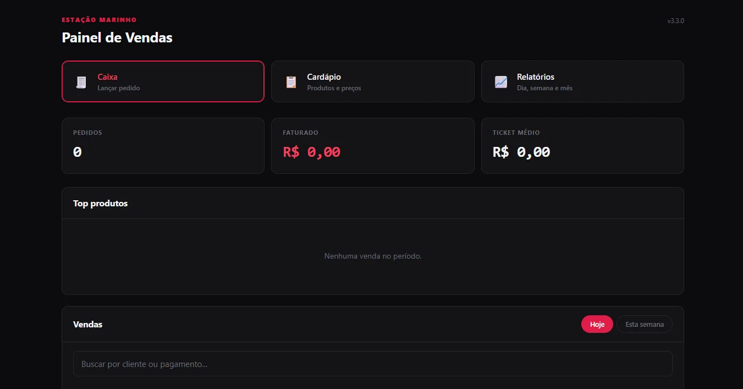743x389 pixels.
Task: Click the PEDIDOS card label
Action: (87, 133)
